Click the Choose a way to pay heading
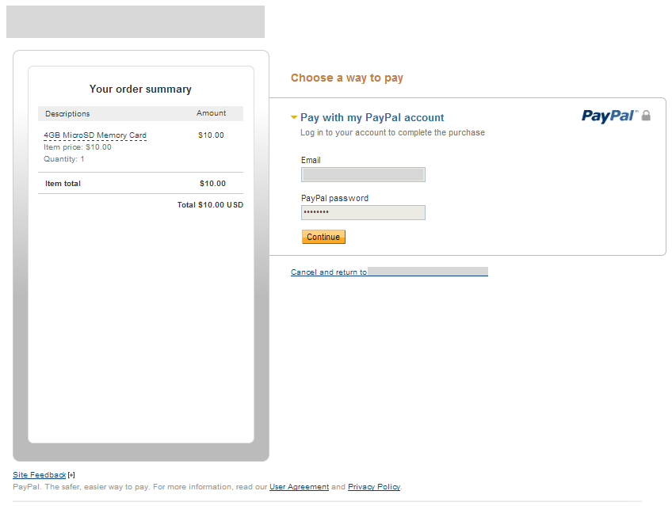 click(x=347, y=78)
